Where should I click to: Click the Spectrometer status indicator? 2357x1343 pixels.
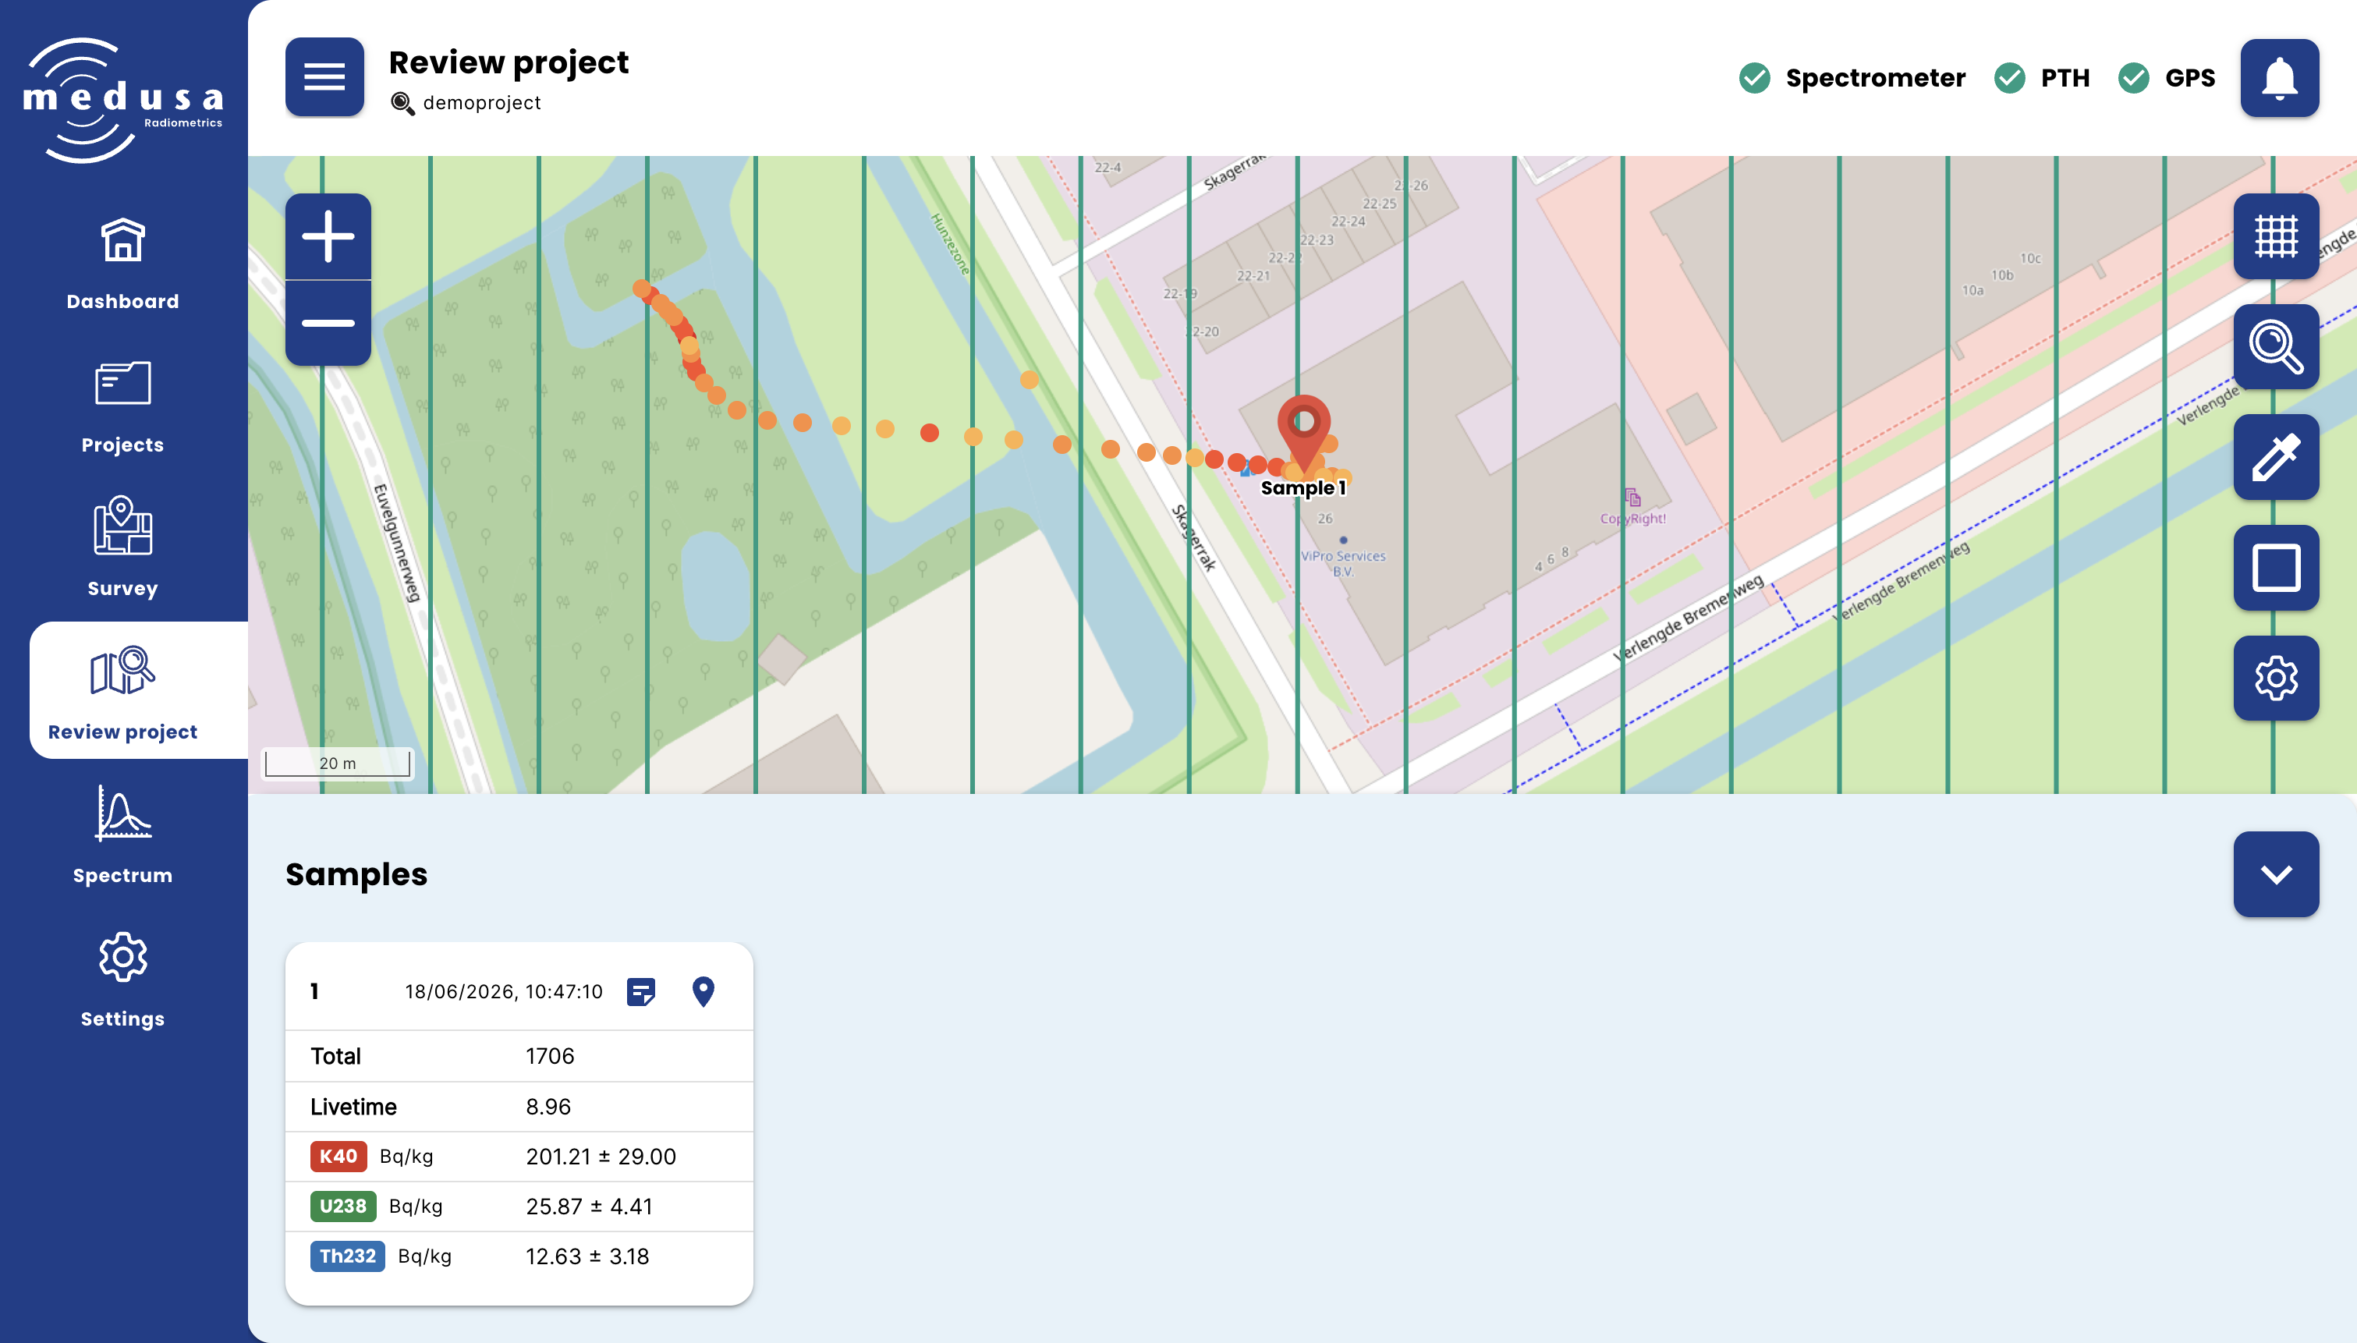tap(1852, 79)
